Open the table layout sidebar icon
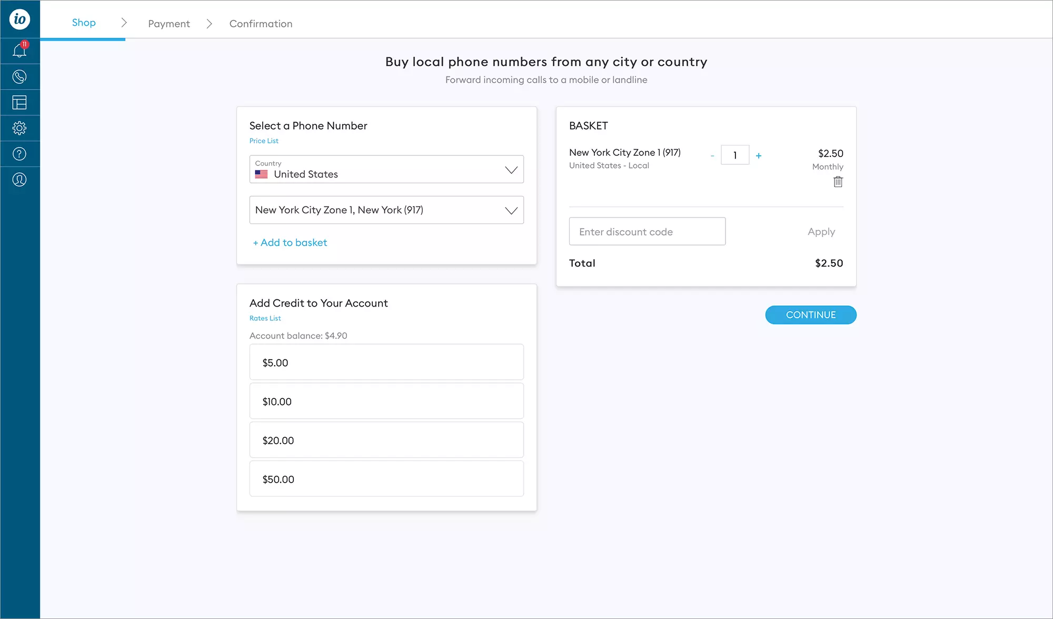Viewport: 1053px width, 619px height. [19, 102]
